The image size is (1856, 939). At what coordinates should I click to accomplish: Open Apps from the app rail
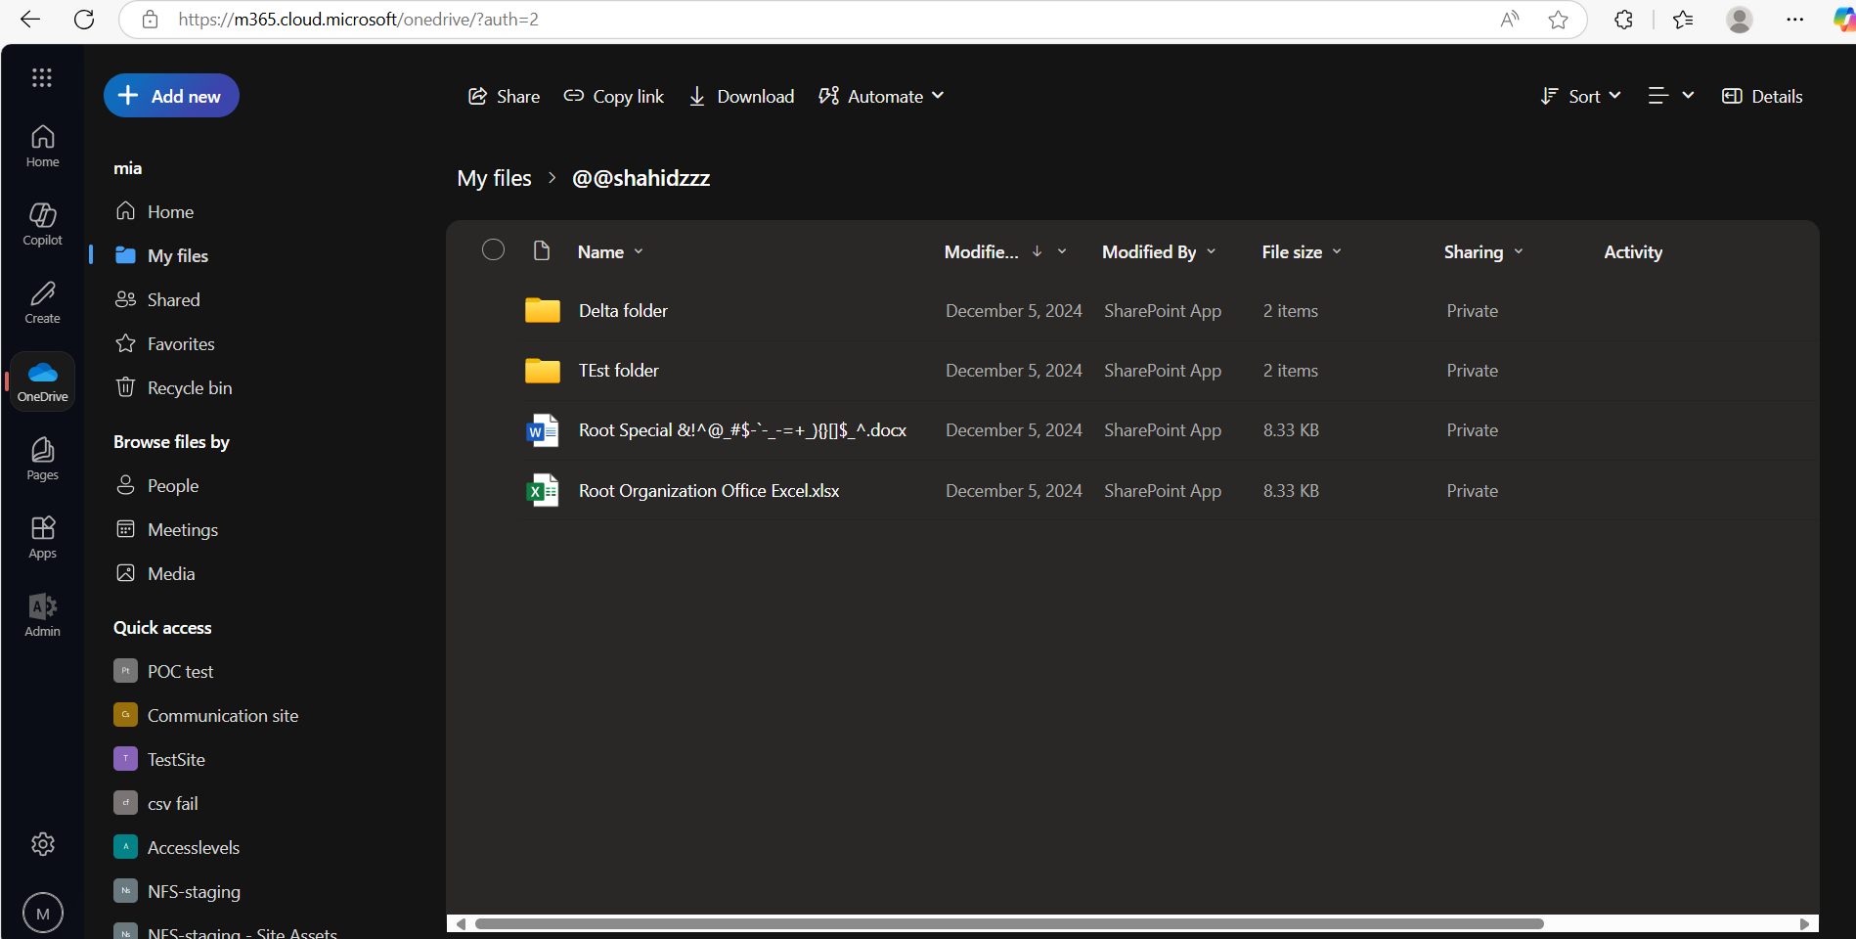coord(42,538)
